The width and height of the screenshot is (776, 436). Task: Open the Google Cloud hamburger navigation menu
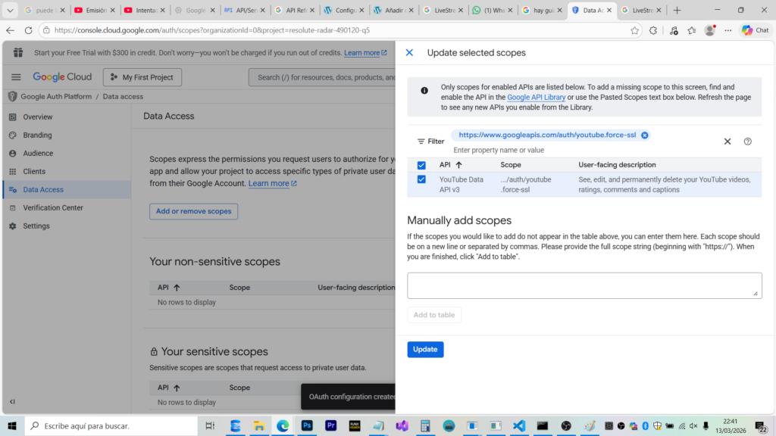[x=16, y=77]
